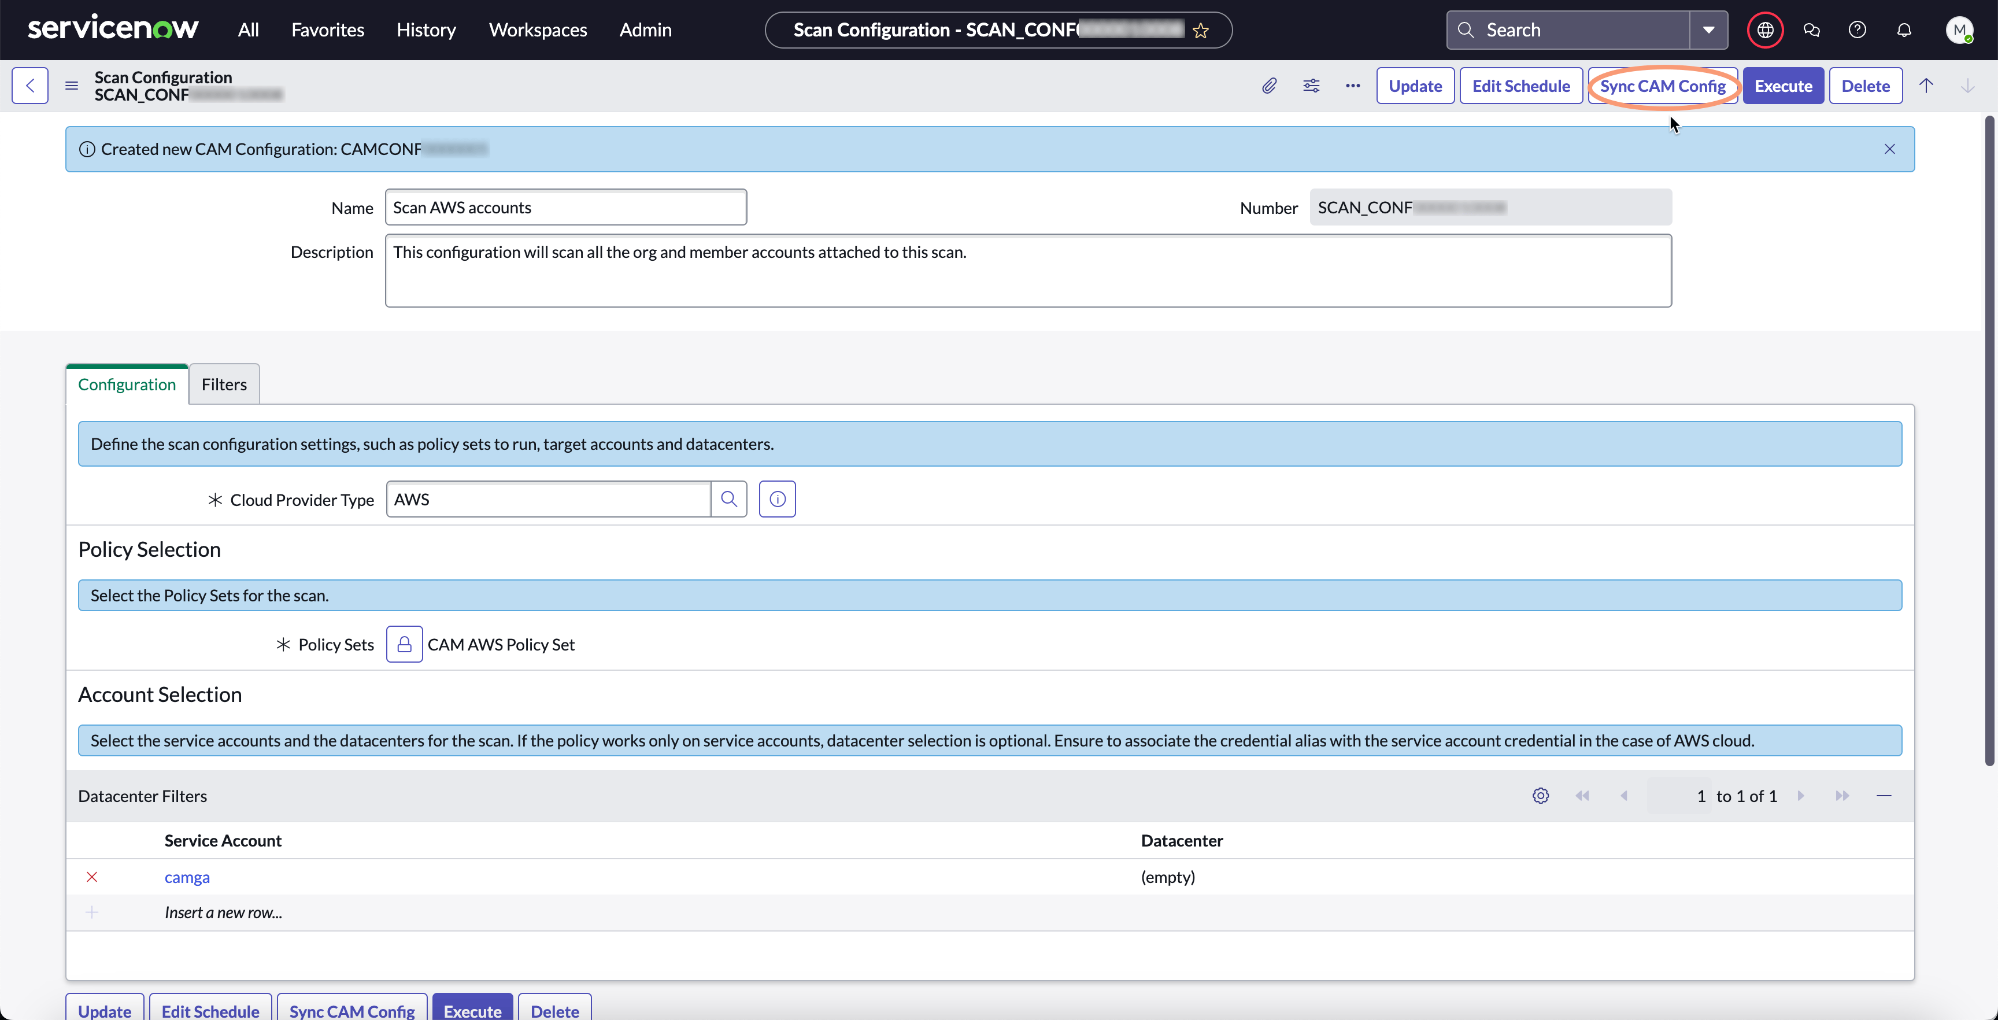
Task: Switch to the Filters tab
Action: [x=224, y=384]
